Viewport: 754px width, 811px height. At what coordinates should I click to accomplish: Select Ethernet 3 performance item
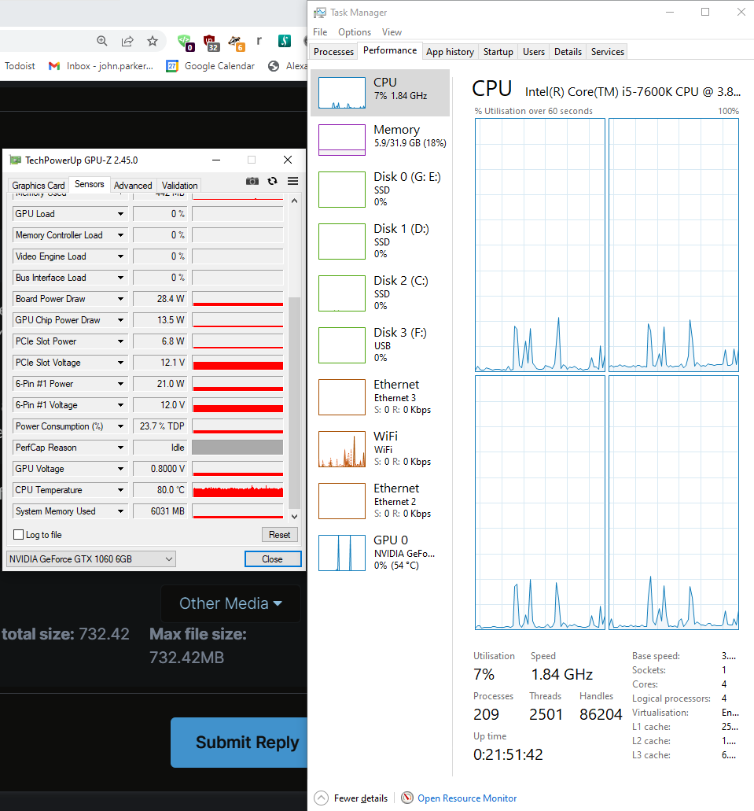click(380, 396)
